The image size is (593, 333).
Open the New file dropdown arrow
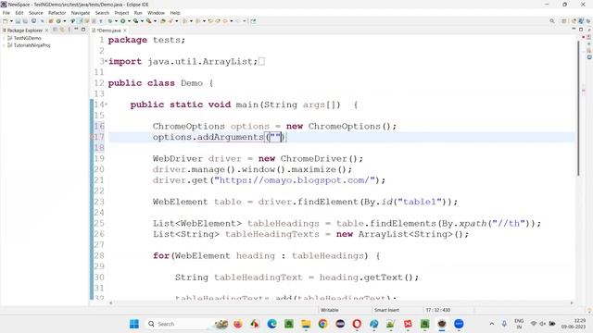coord(11,21)
